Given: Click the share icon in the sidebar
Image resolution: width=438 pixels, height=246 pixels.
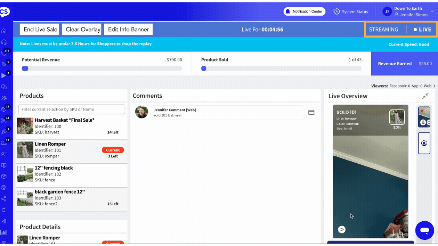Looking at the screenshot, I should 4,199.
